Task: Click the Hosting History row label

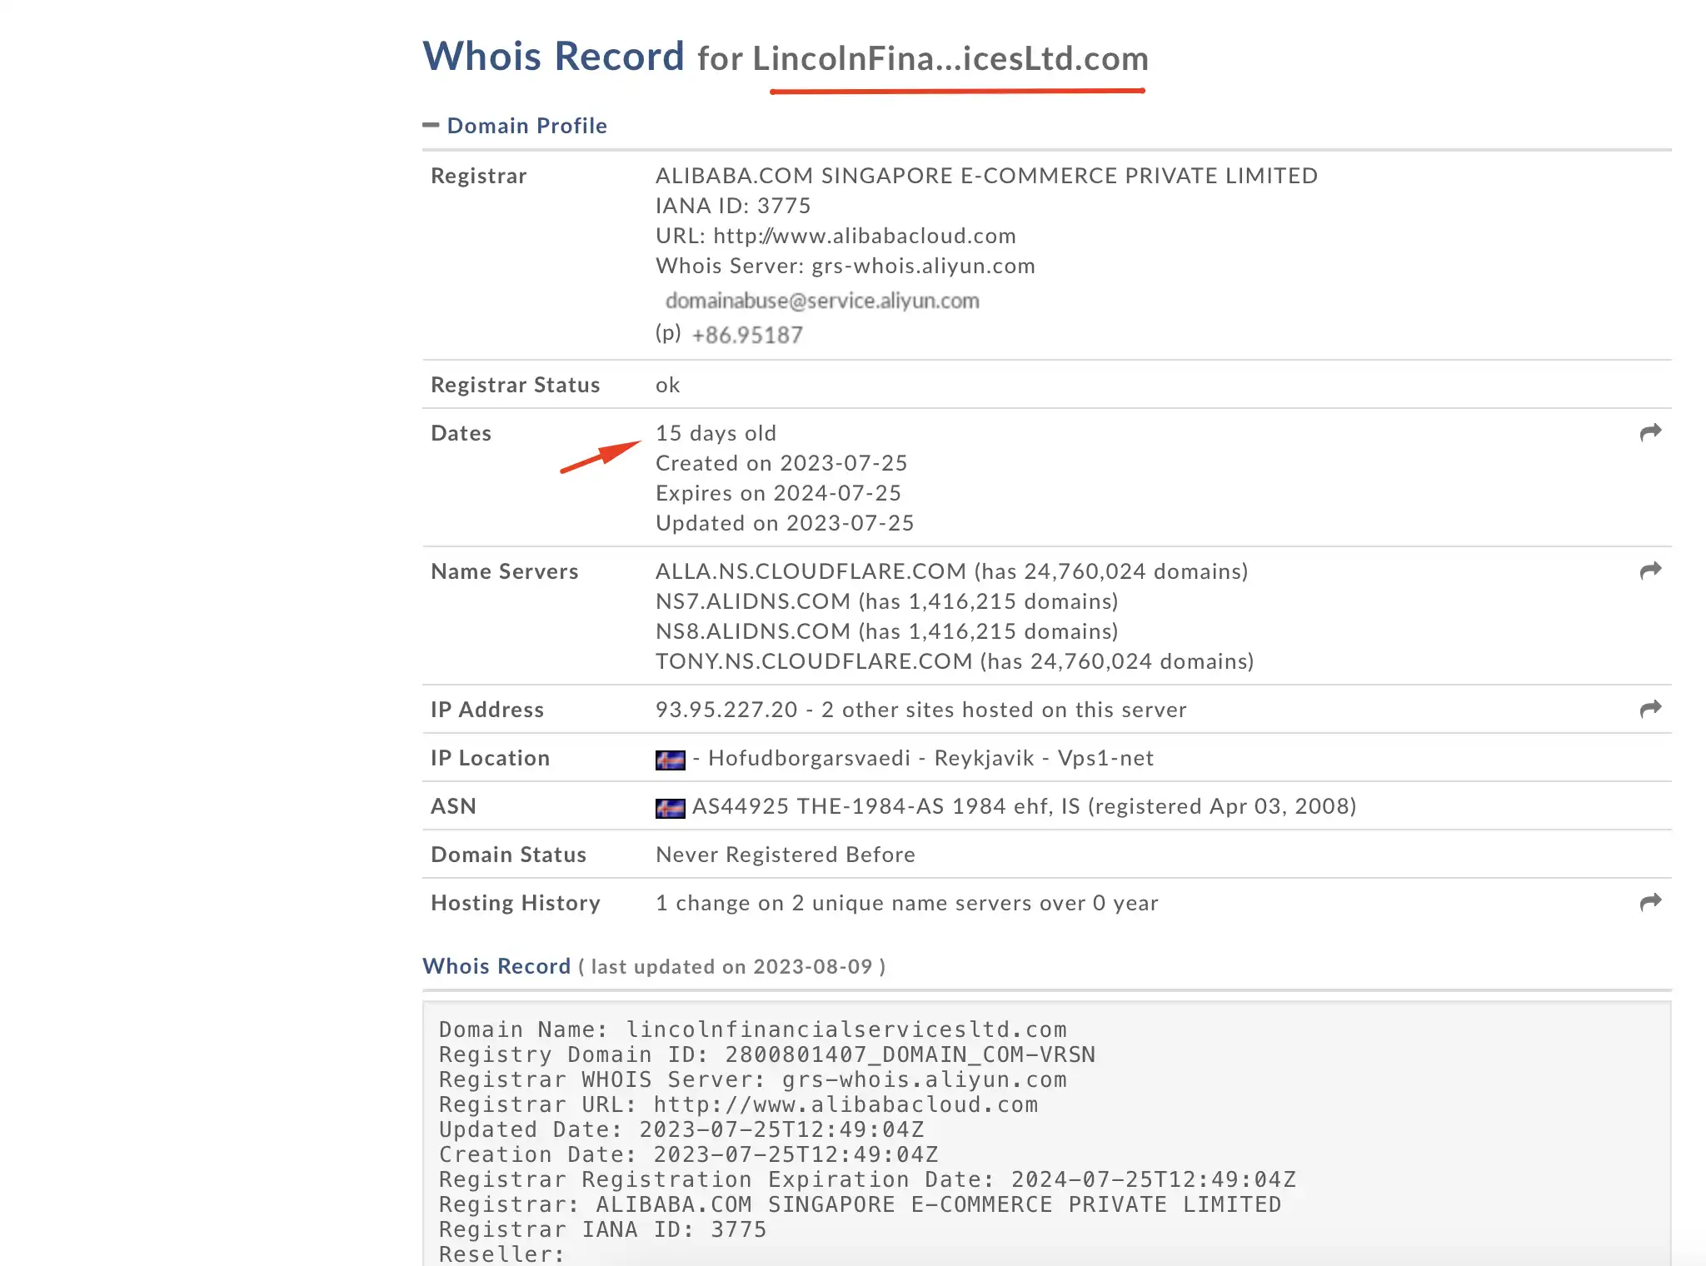Action: coord(515,903)
